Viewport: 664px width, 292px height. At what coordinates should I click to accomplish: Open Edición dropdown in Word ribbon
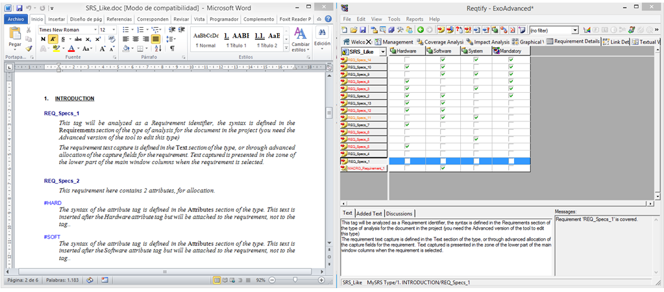[x=322, y=37]
